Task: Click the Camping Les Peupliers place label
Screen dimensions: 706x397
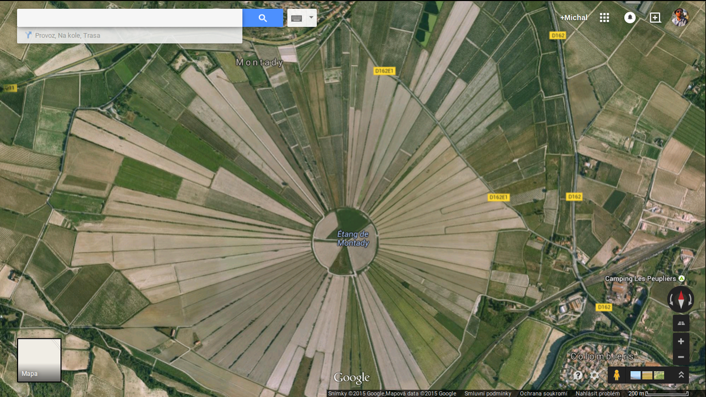Action: pos(641,279)
